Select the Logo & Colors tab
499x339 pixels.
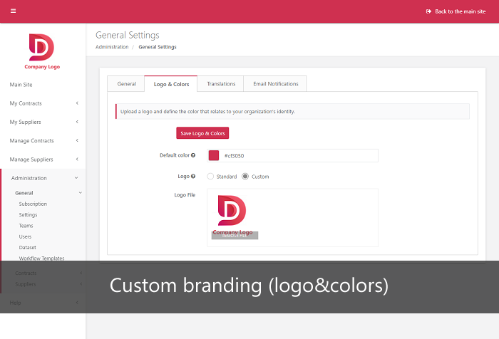tap(171, 84)
